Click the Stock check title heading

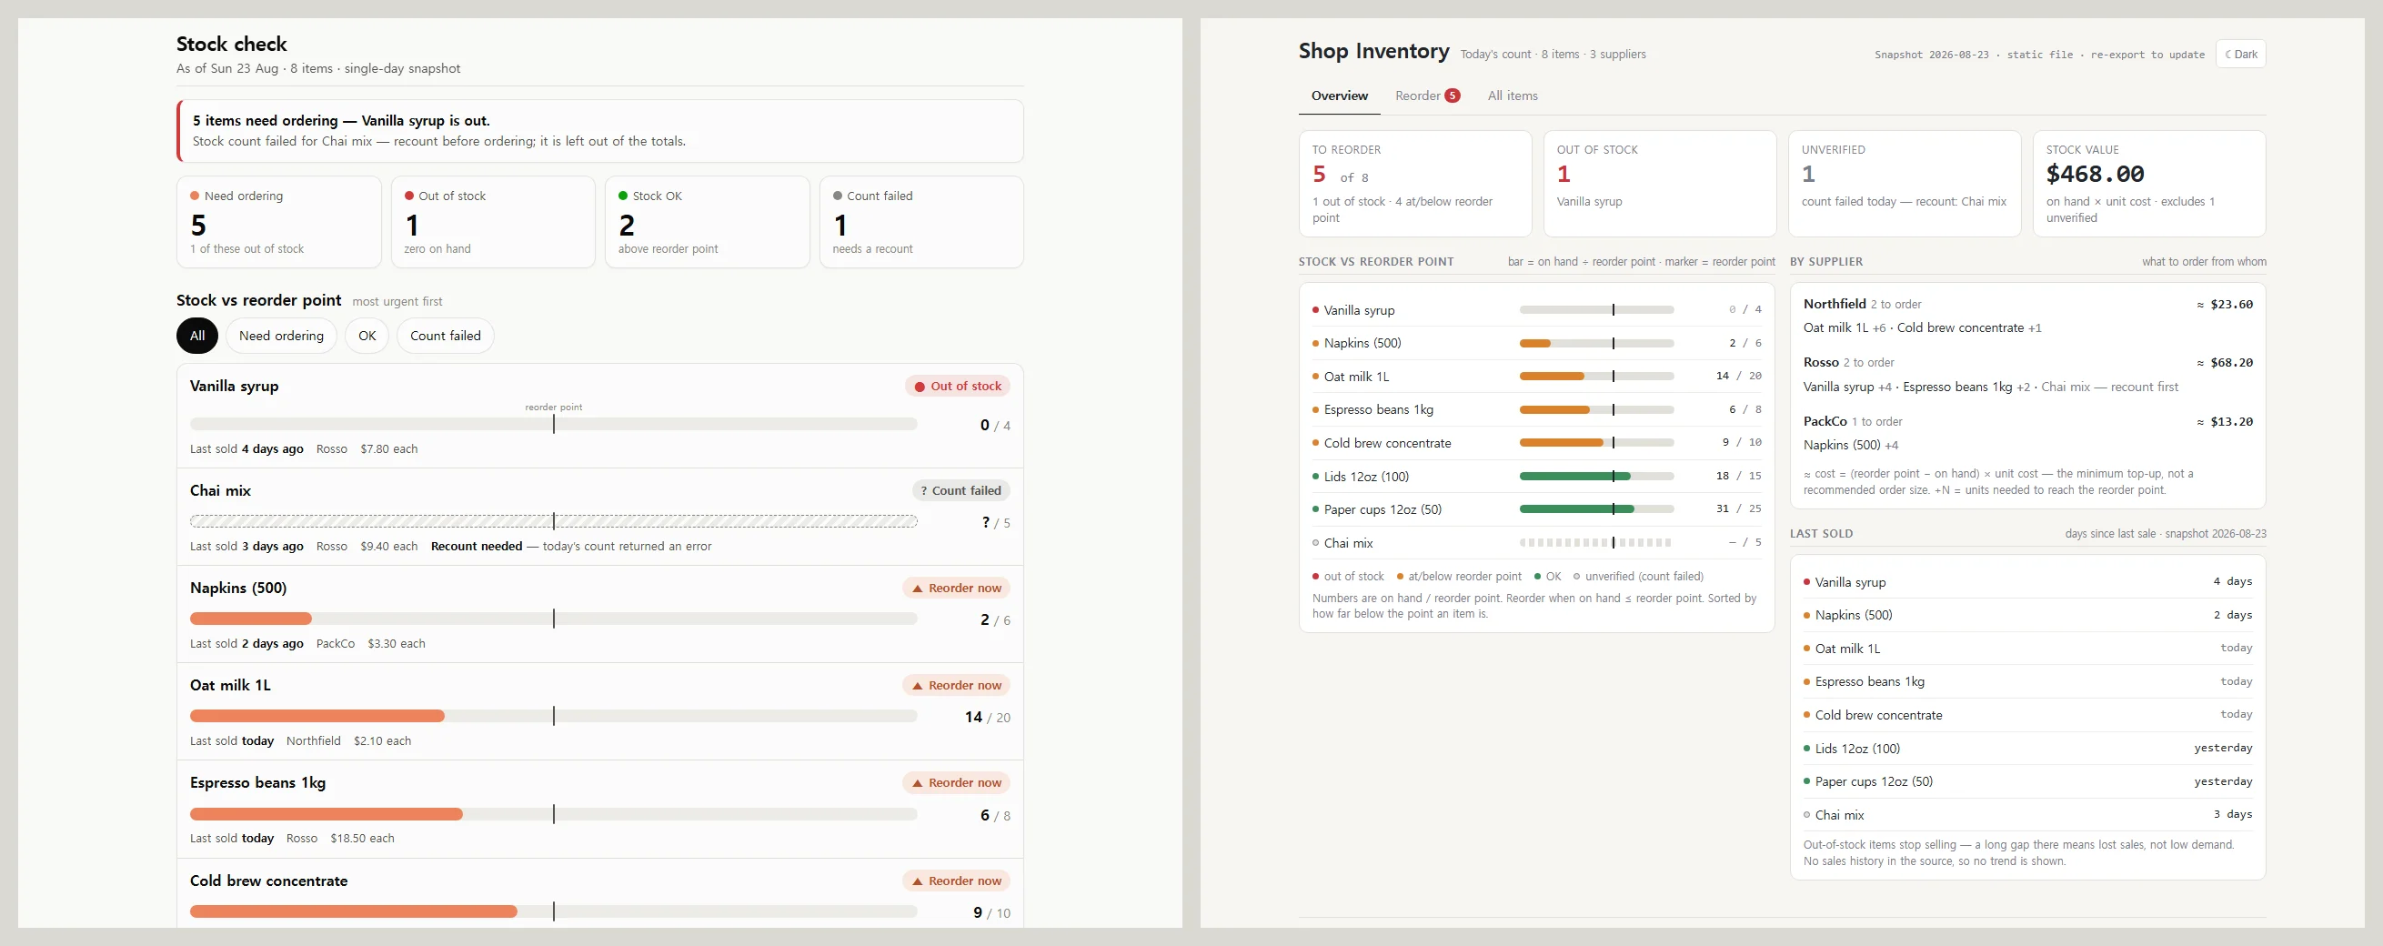point(231,44)
